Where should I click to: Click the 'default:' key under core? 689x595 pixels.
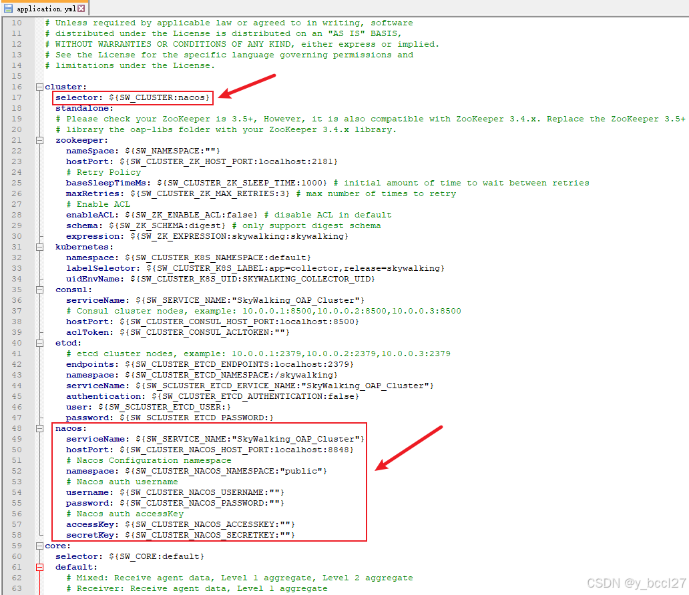point(77,568)
